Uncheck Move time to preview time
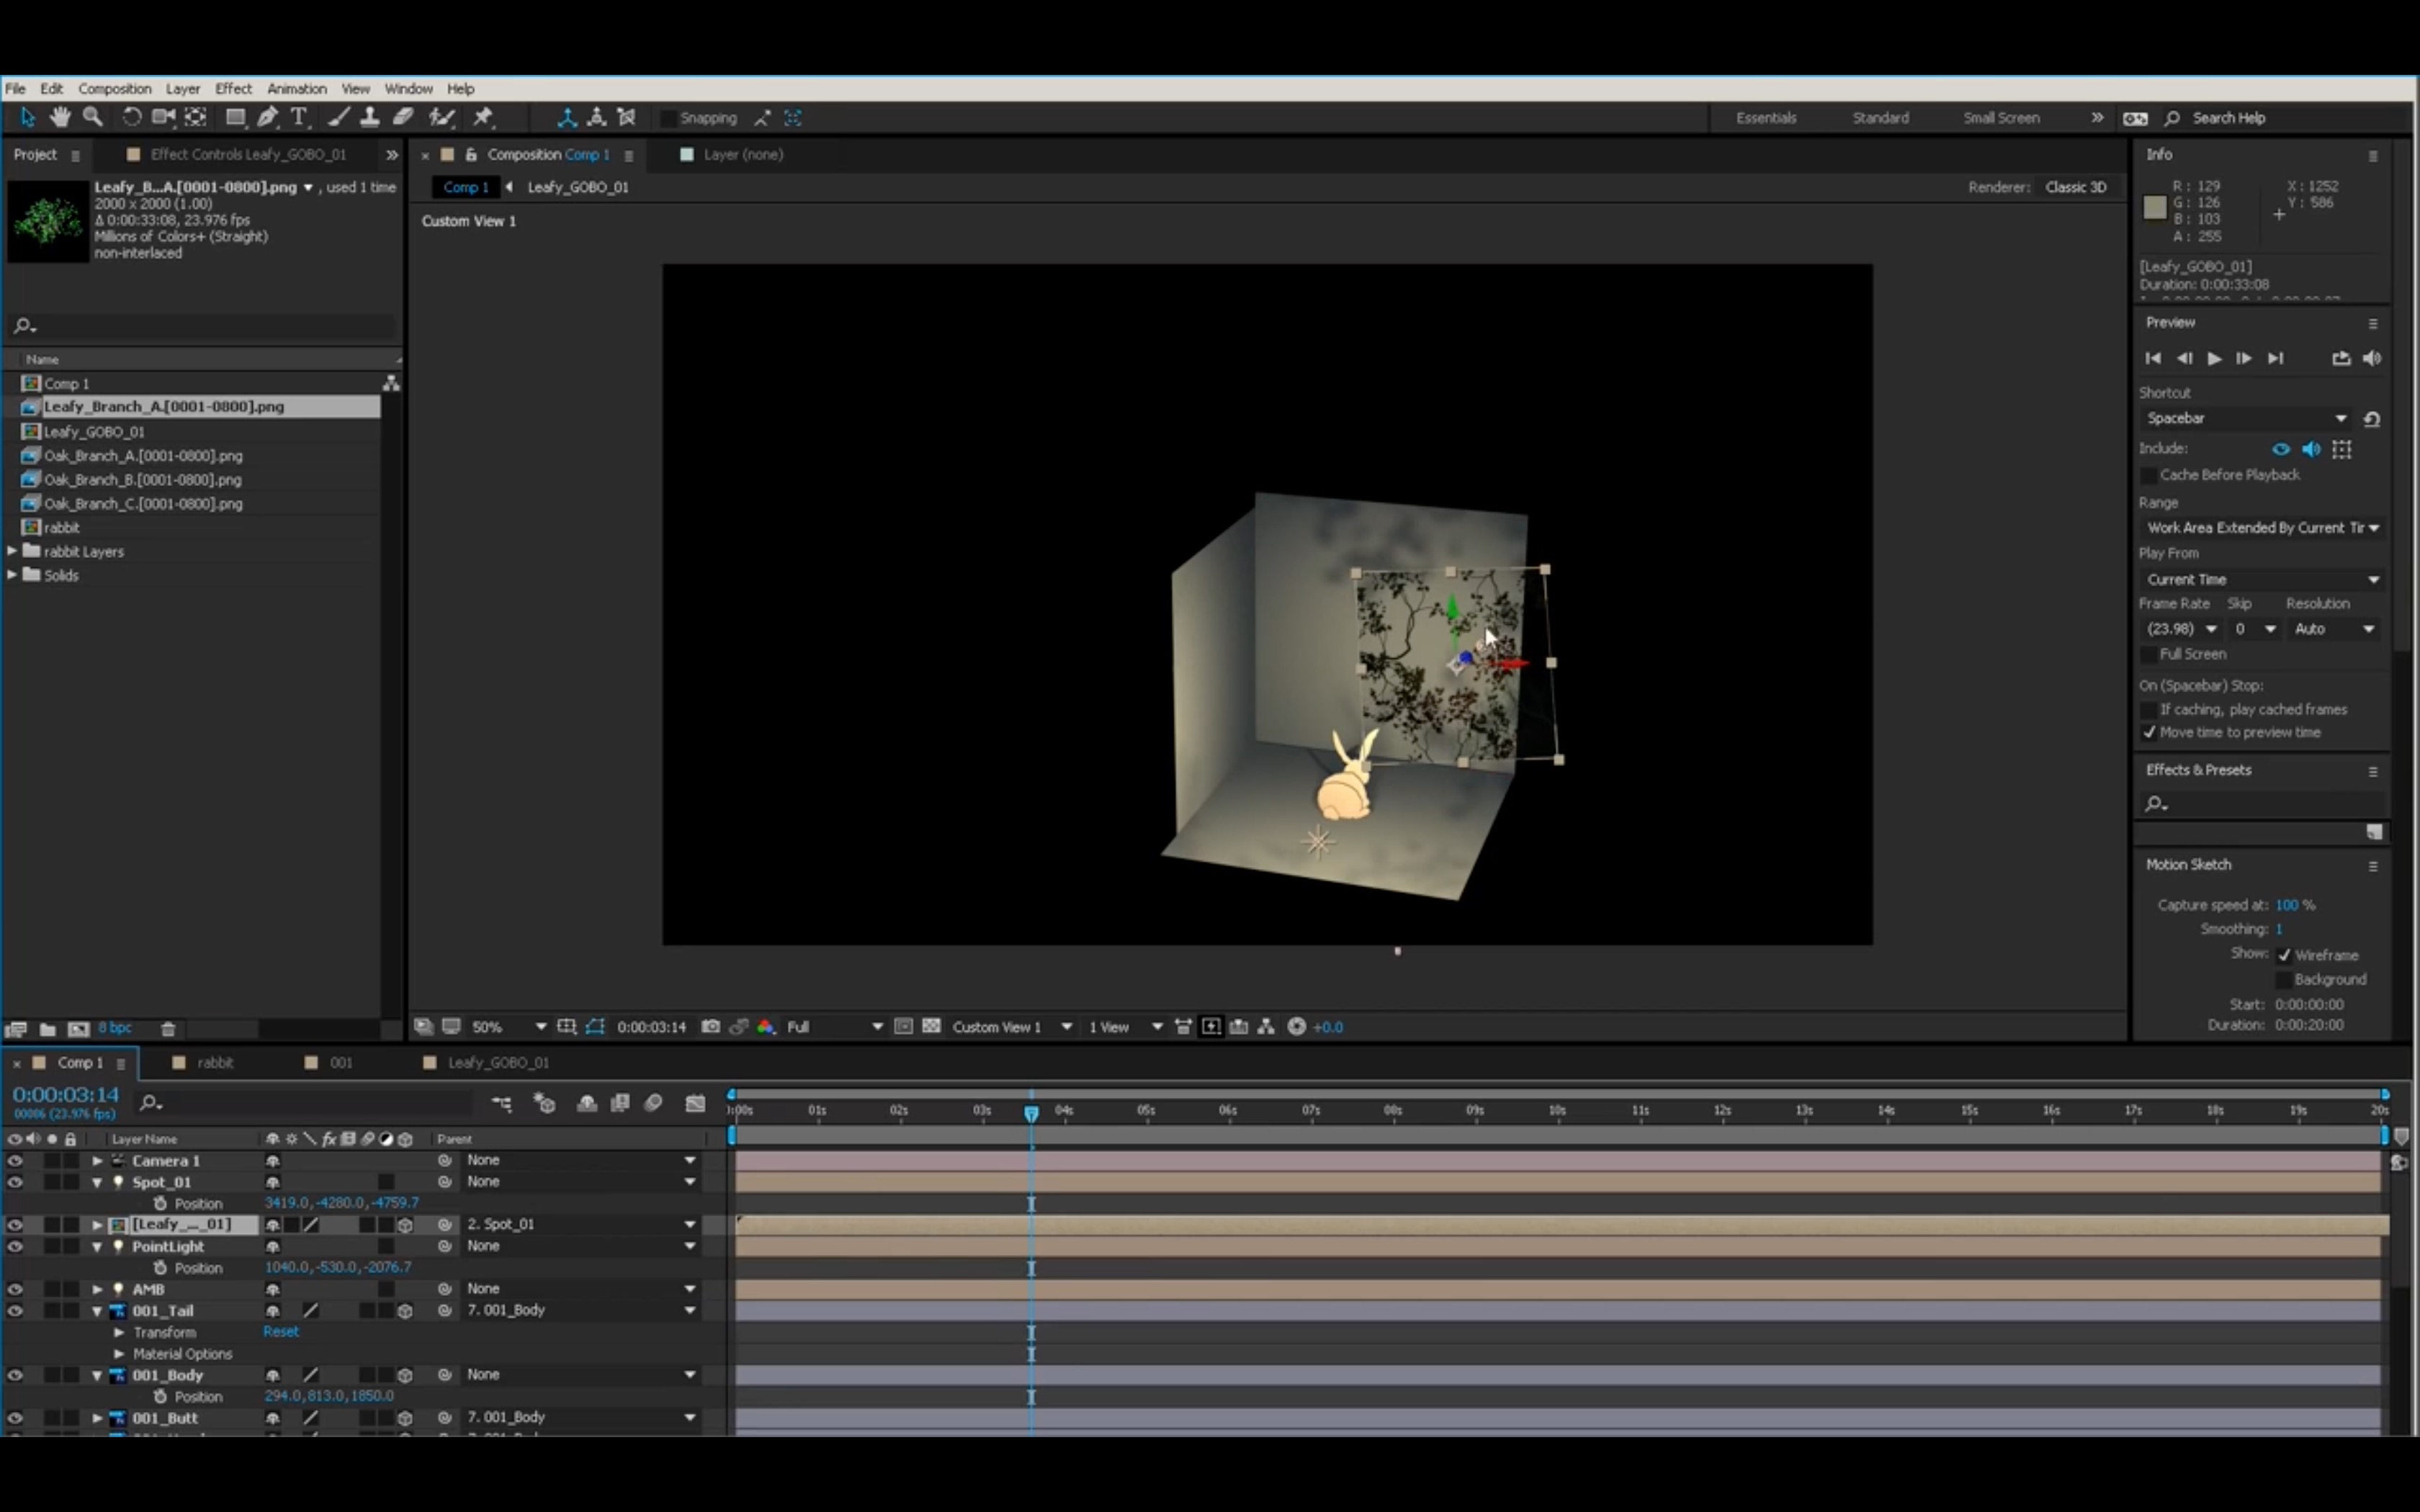This screenshot has width=2420, height=1512. pyautogui.click(x=2148, y=732)
